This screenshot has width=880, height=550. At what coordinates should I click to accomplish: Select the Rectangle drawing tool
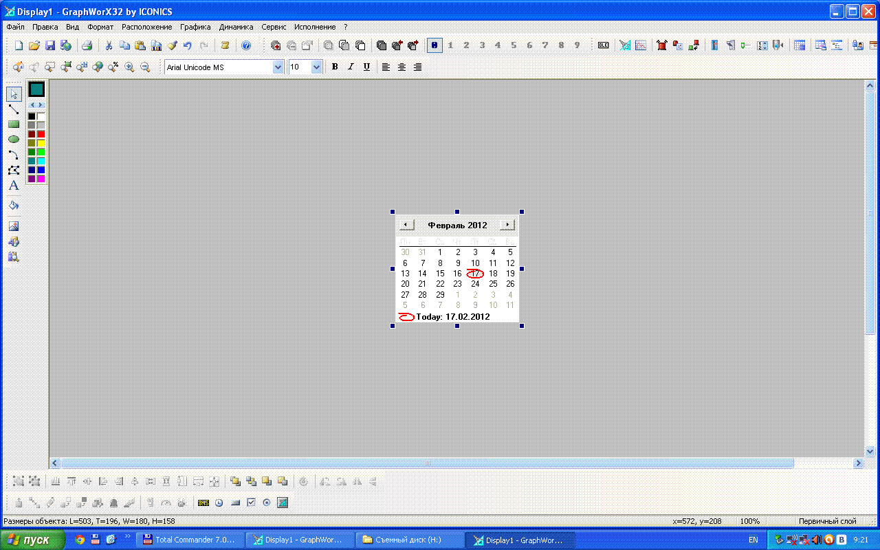pyautogui.click(x=14, y=124)
